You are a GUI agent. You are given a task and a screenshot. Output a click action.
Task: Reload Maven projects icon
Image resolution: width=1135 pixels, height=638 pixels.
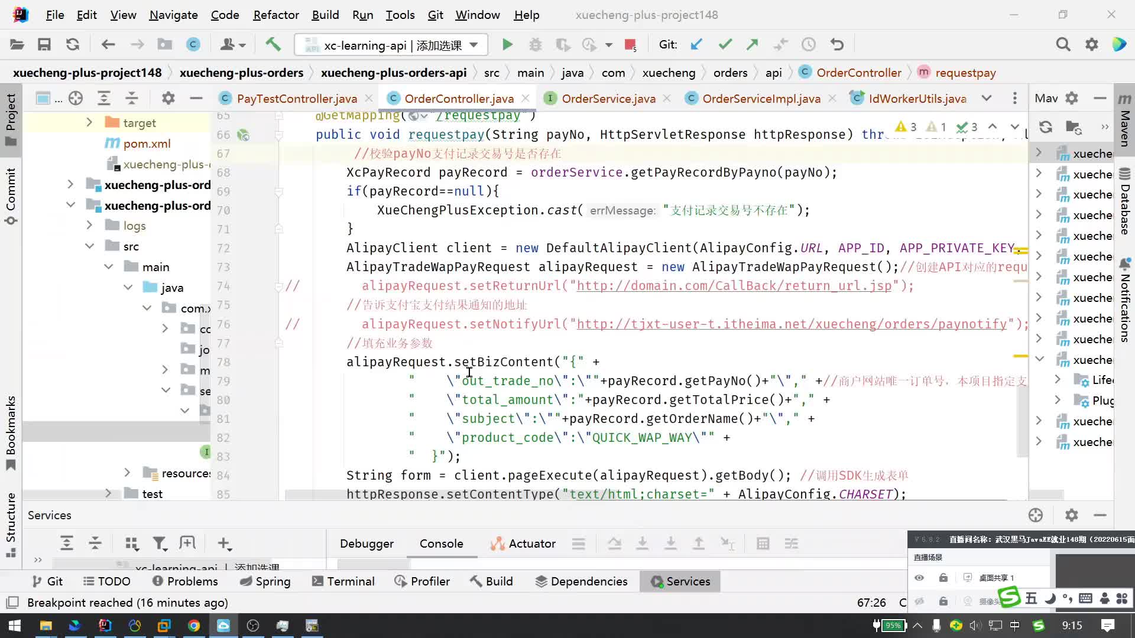point(1045,126)
